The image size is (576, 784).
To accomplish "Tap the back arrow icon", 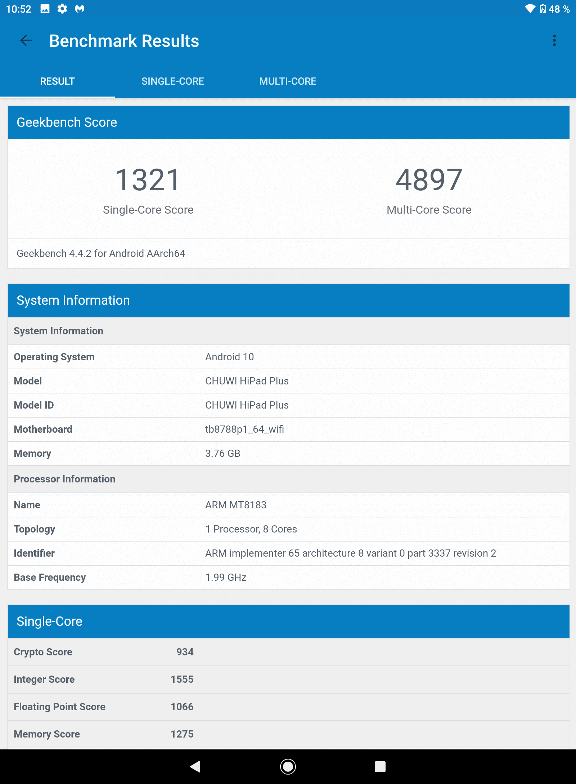I will tap(26, 41).
